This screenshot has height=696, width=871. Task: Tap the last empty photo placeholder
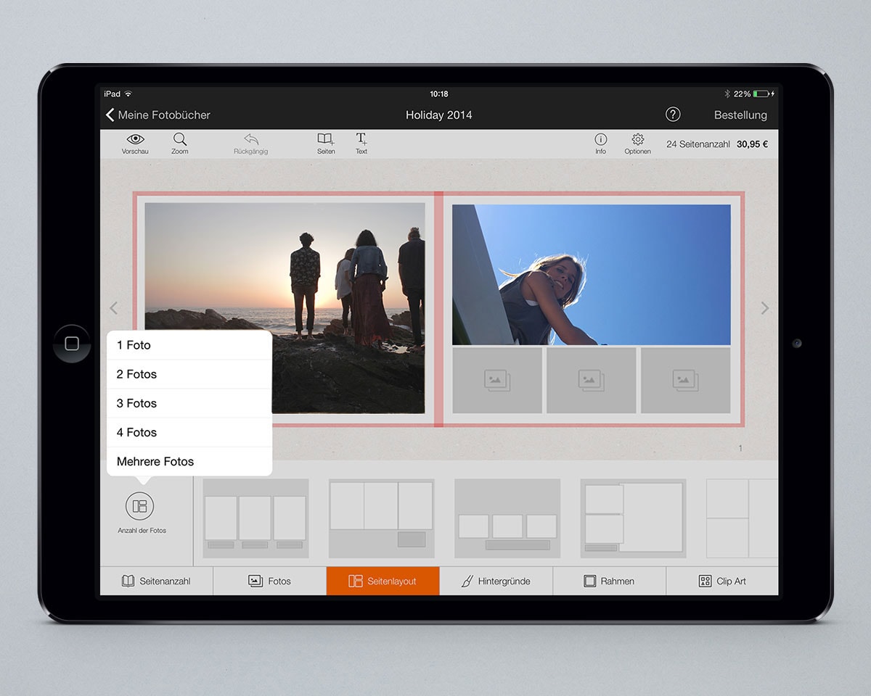click(x=686, y=381)
